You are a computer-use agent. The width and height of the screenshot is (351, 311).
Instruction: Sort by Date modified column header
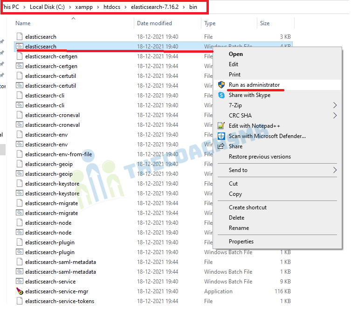pyautogui.click(x=154, y=23)
